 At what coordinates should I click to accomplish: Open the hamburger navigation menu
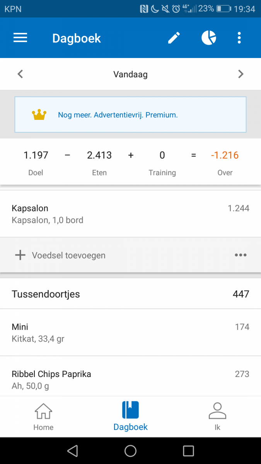(x=20, y=38)
